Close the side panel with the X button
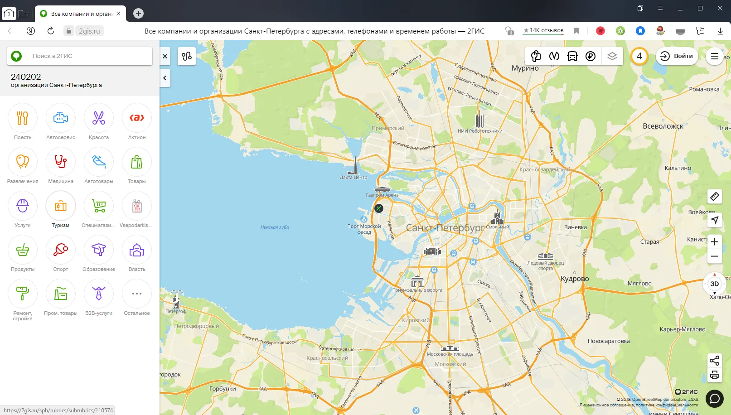 point(165,56)
